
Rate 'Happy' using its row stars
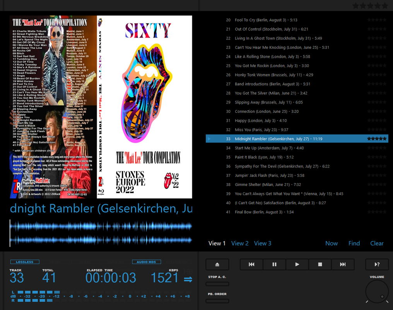(377, 121)
